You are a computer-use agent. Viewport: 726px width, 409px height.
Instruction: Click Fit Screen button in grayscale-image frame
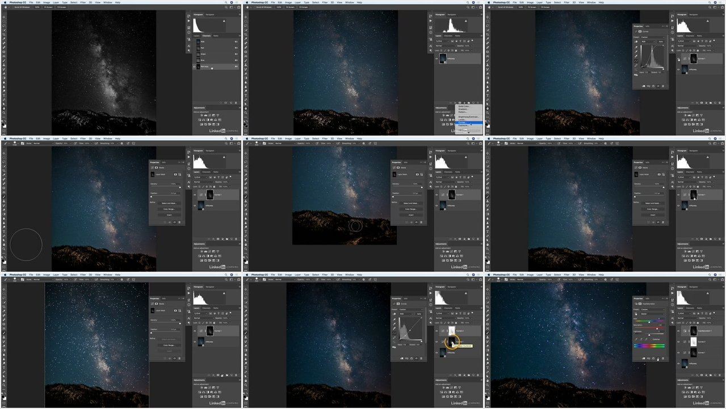(48, 7)
